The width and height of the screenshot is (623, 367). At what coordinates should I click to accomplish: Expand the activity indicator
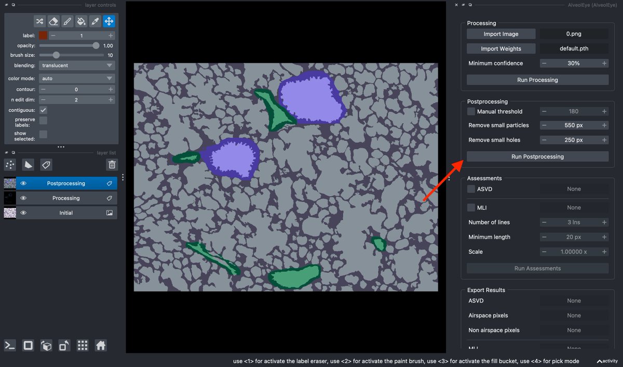(607, 361)
